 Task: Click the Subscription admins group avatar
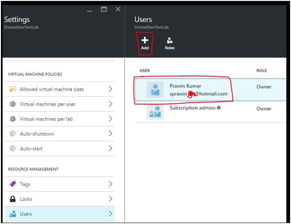coord(155,112)
